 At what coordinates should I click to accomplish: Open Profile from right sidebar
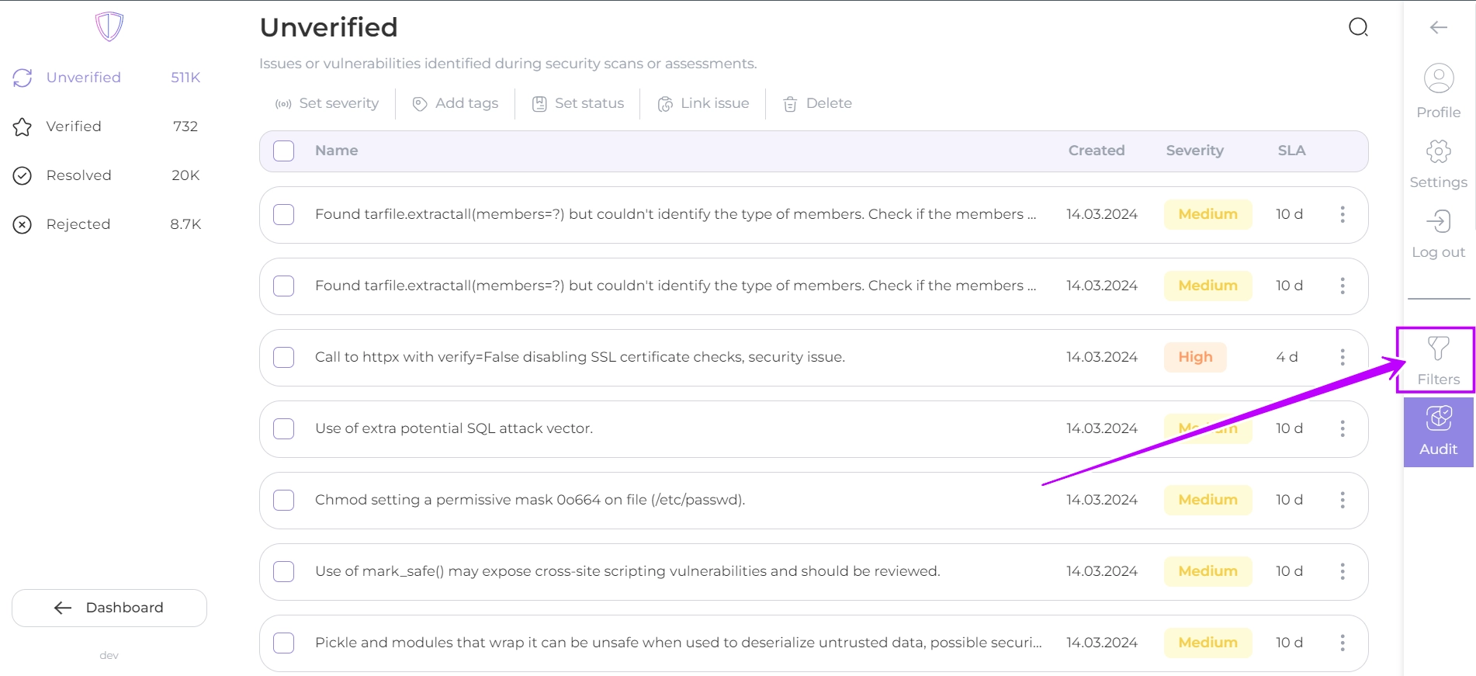click(1438, 91)
